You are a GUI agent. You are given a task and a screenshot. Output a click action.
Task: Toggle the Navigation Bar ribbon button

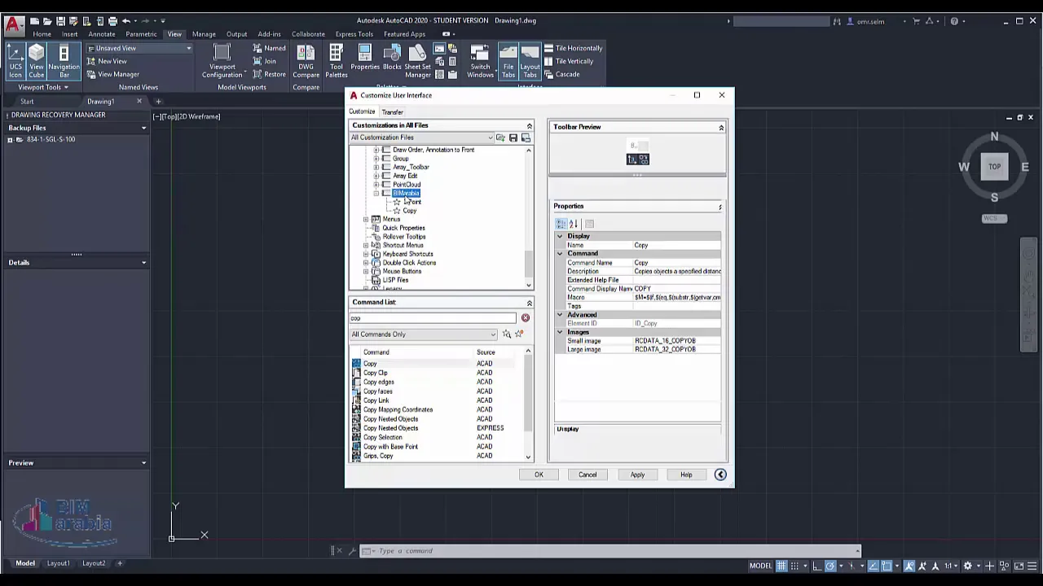tap(64, 62)
